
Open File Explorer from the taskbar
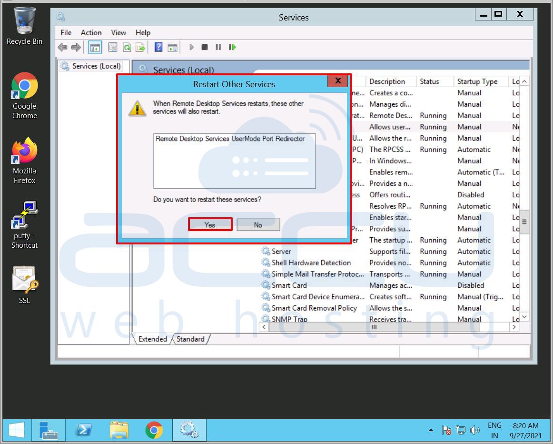119,430
